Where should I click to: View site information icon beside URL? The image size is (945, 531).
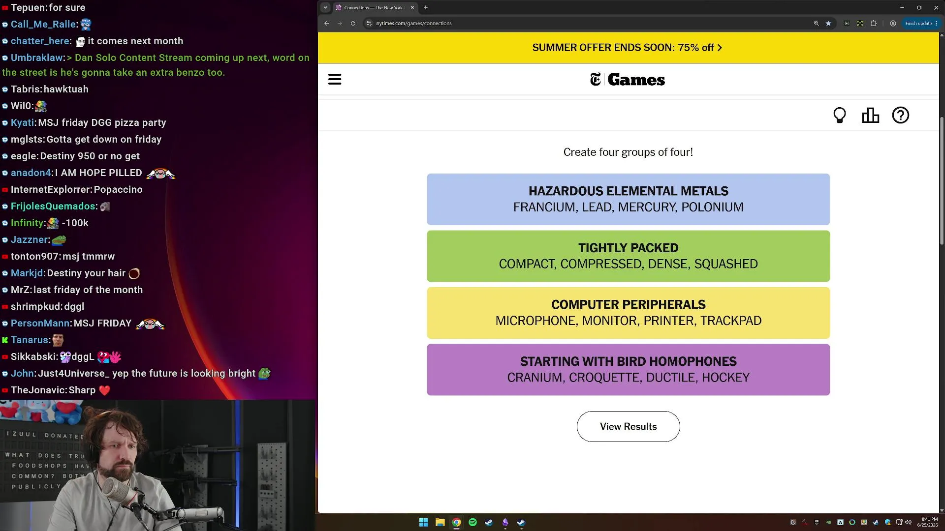(369, 23)
